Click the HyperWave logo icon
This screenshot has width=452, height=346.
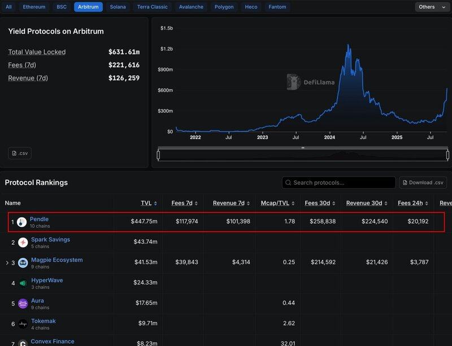click(23, 283)
